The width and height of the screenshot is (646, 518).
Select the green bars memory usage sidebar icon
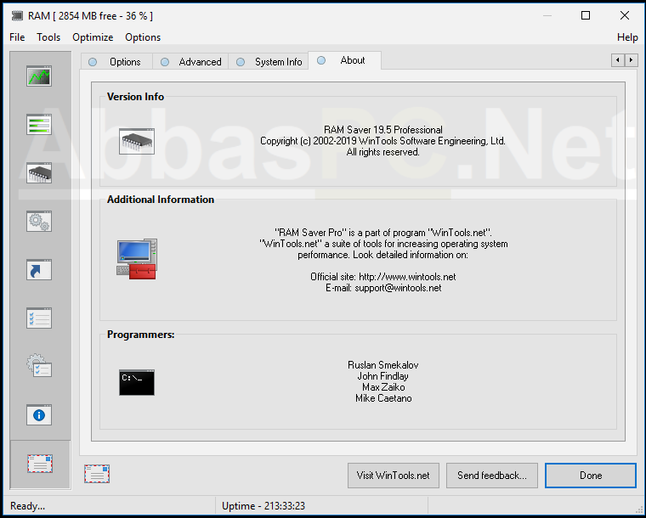click(39, 124)
